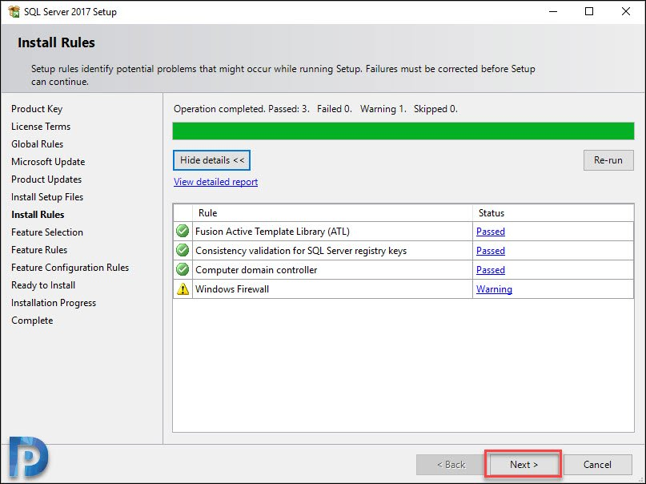Open Passed status link for Consistency validation rule
Viewport: 646px width, 484px height.
point(490,251)
